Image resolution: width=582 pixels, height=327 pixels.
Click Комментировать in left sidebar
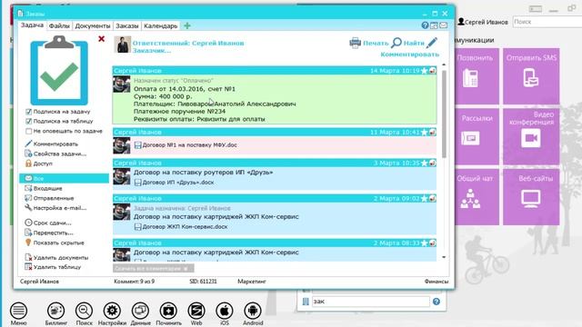52,144
